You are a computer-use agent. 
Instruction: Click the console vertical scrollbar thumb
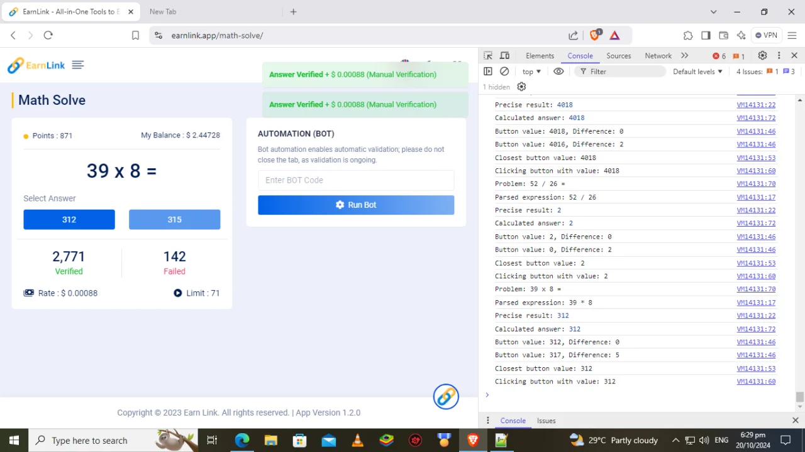coord(799,397)
